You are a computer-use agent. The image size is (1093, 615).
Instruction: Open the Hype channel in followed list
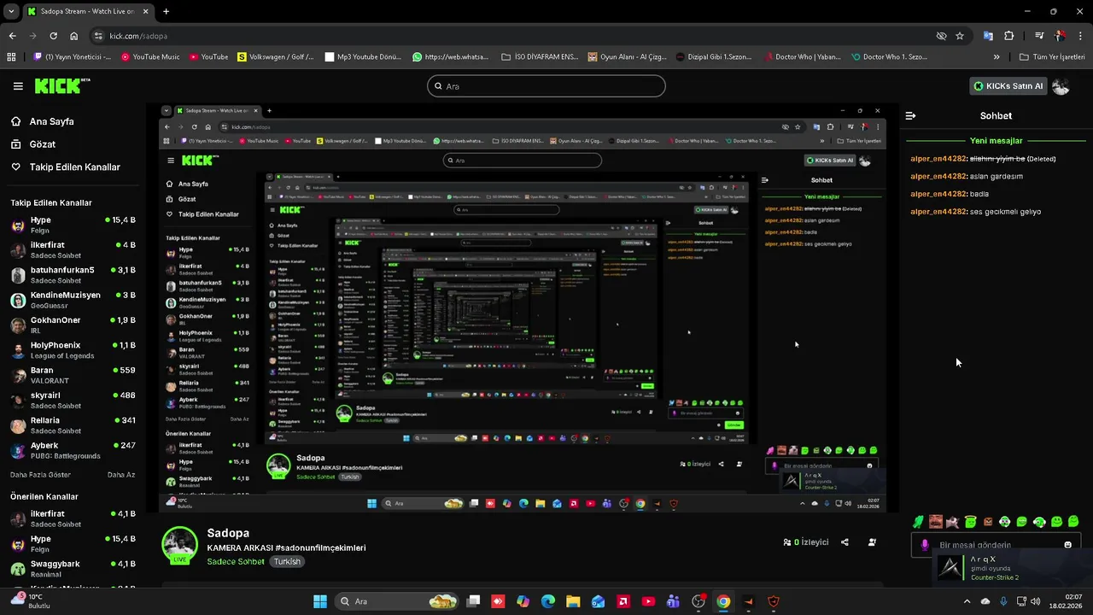[x=73, y=225]
